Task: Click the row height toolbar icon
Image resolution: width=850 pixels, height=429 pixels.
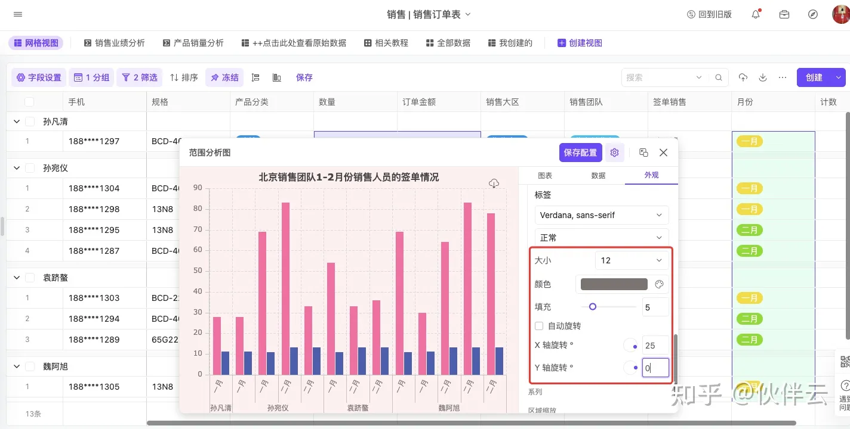Action: 255,77
